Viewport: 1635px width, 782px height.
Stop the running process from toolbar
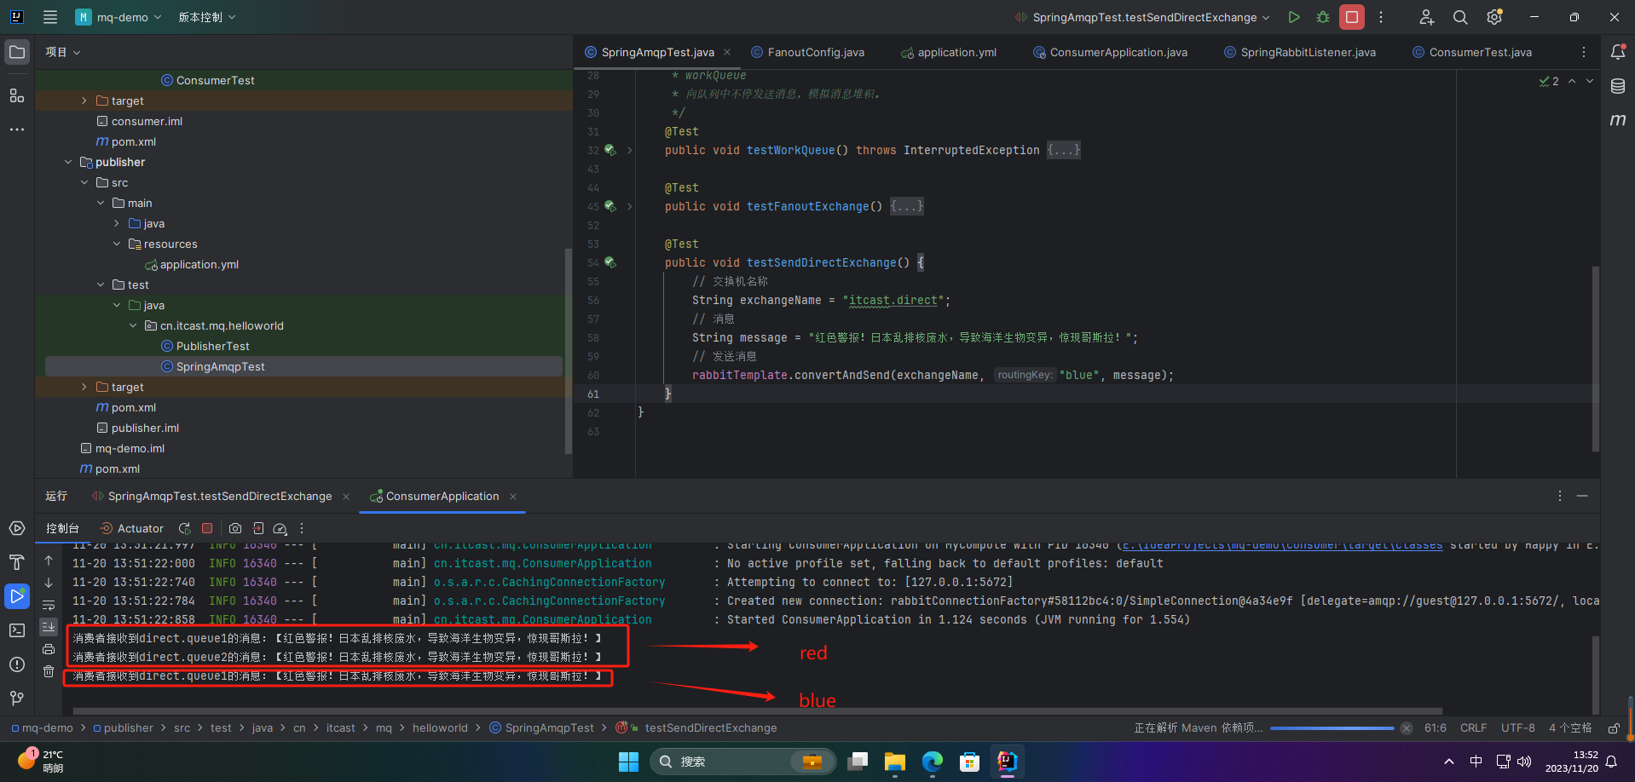click(x=1352, y=17)
